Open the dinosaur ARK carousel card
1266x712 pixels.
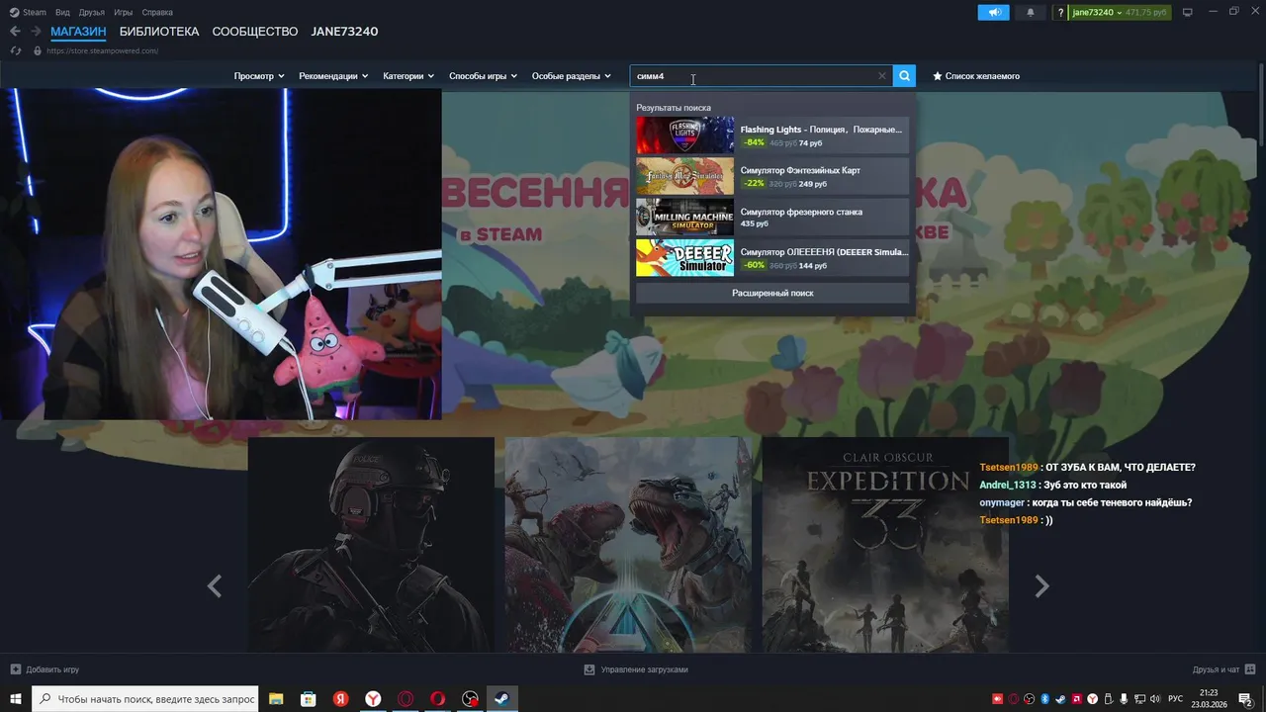click(x=628, y=545)
